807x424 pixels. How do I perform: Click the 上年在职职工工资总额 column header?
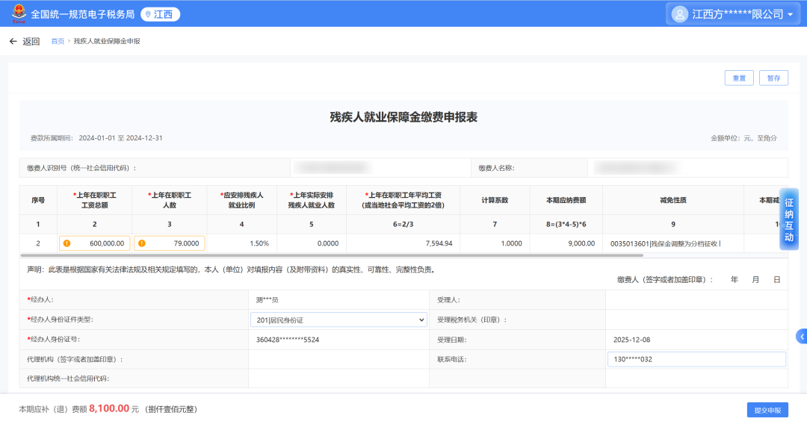tap(95, 200)
